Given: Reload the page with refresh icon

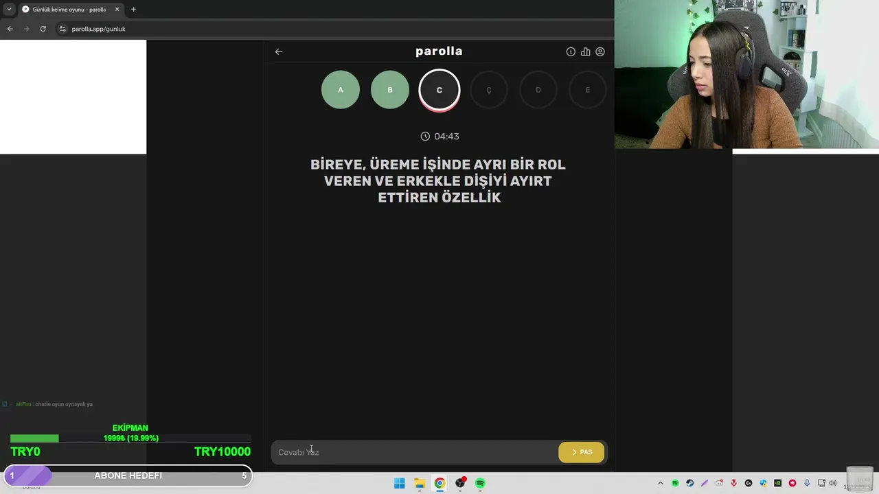Looking at the screenshot, I should tap(43, 29).
